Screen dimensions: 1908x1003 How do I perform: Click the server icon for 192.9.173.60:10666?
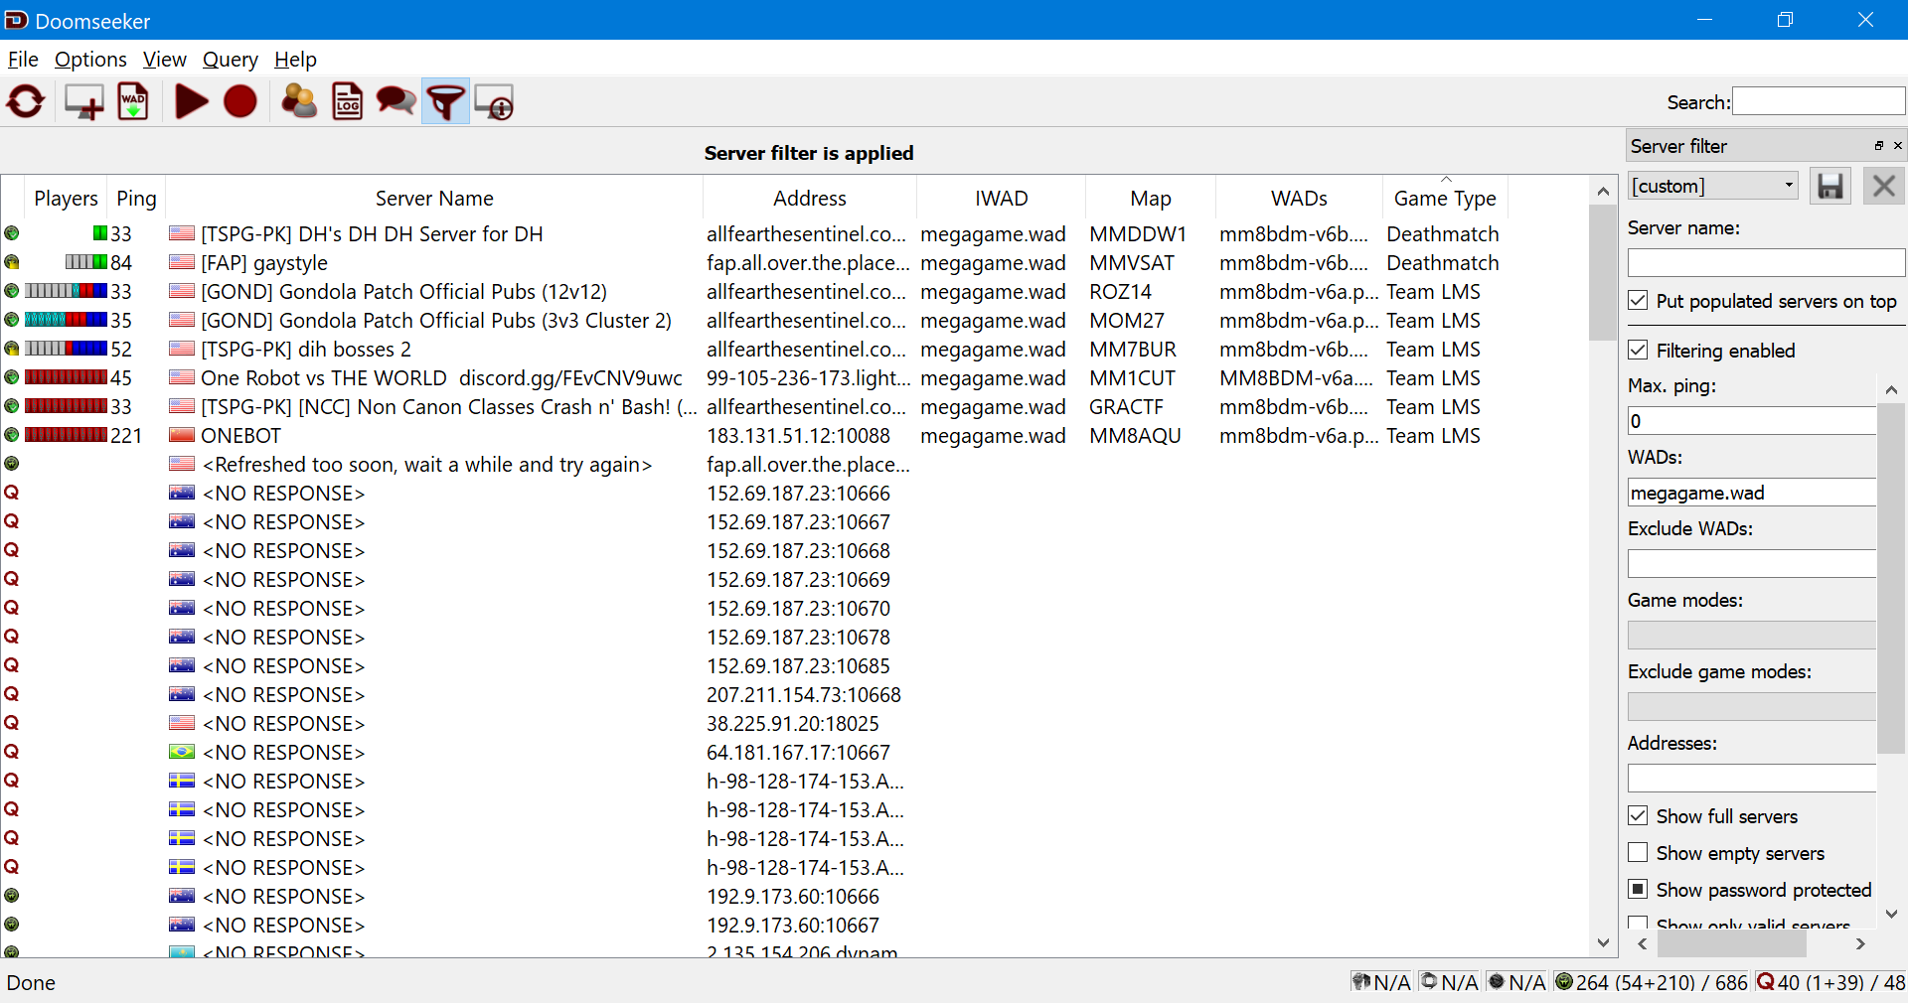coord(12,896)
